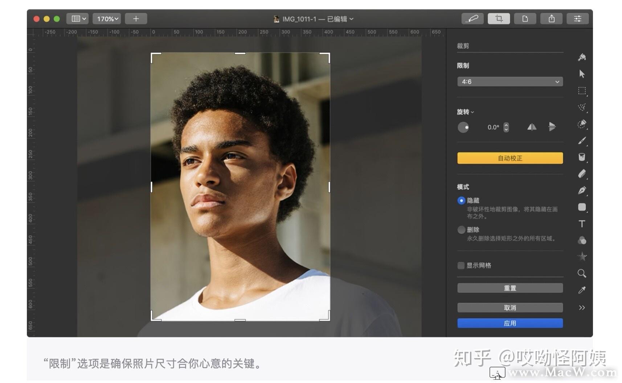622x383 pixels.
Task: Select the Eraser tool
Action: coord(581,174)
